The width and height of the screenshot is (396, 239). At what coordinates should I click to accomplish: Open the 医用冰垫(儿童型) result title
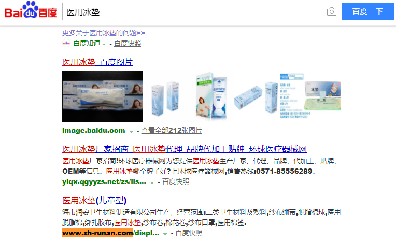(x=94, y=200)
